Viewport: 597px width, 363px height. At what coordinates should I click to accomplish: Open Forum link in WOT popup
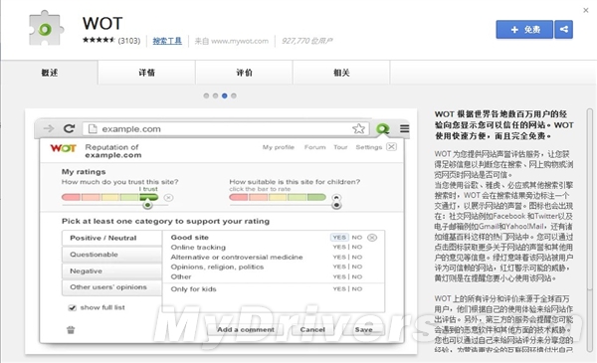click(x=314, y=147)
